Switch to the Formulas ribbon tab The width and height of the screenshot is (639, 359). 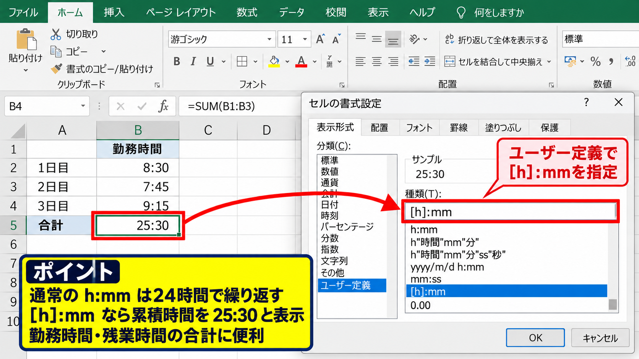point(247,12)
